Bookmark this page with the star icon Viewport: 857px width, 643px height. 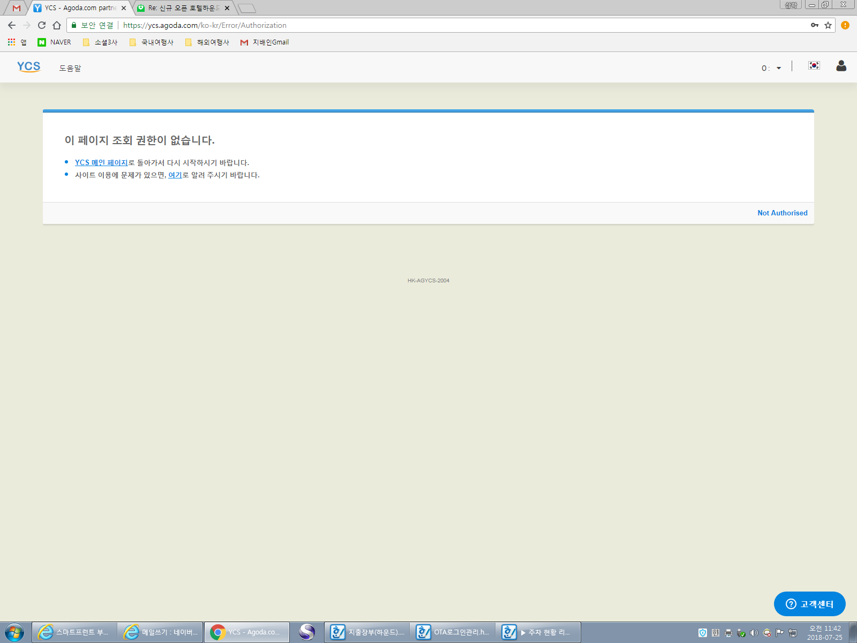click(828, 25)
